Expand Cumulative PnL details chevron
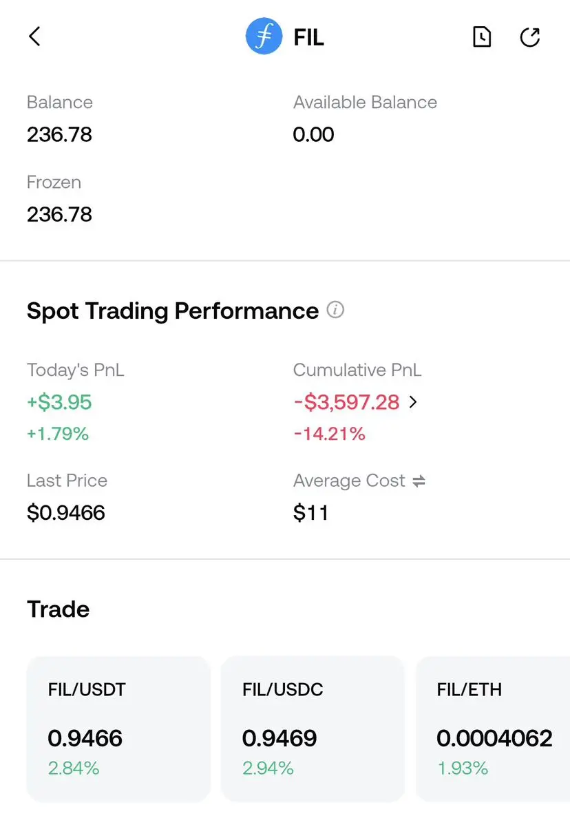 [x=413, y=402]
